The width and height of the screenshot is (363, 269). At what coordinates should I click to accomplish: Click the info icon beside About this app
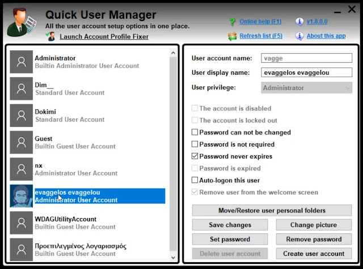pos(299,36)
